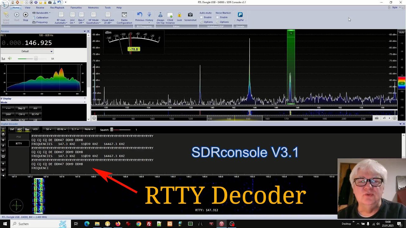
Task: Open RF Gain Automatic dropdown
Action: coord(61,18)
